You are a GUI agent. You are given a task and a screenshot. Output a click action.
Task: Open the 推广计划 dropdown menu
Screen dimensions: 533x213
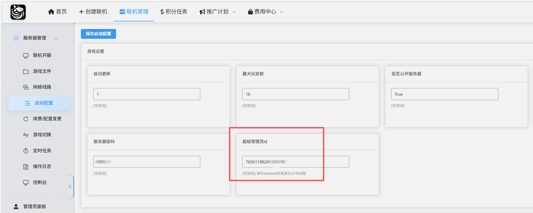coord(218,12)
